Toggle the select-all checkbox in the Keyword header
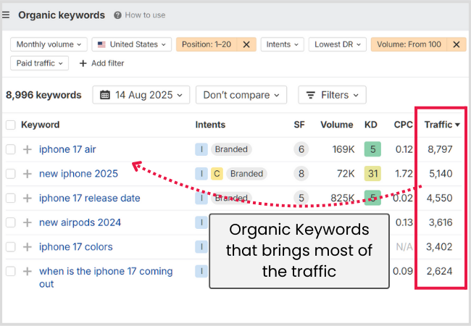Image resolution: width=471 pixels, height=326 pixels. click(11, 125)
